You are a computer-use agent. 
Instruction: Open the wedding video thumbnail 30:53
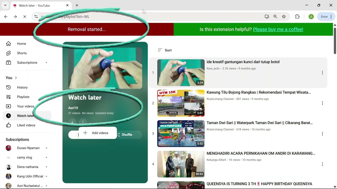pos(181,164)
